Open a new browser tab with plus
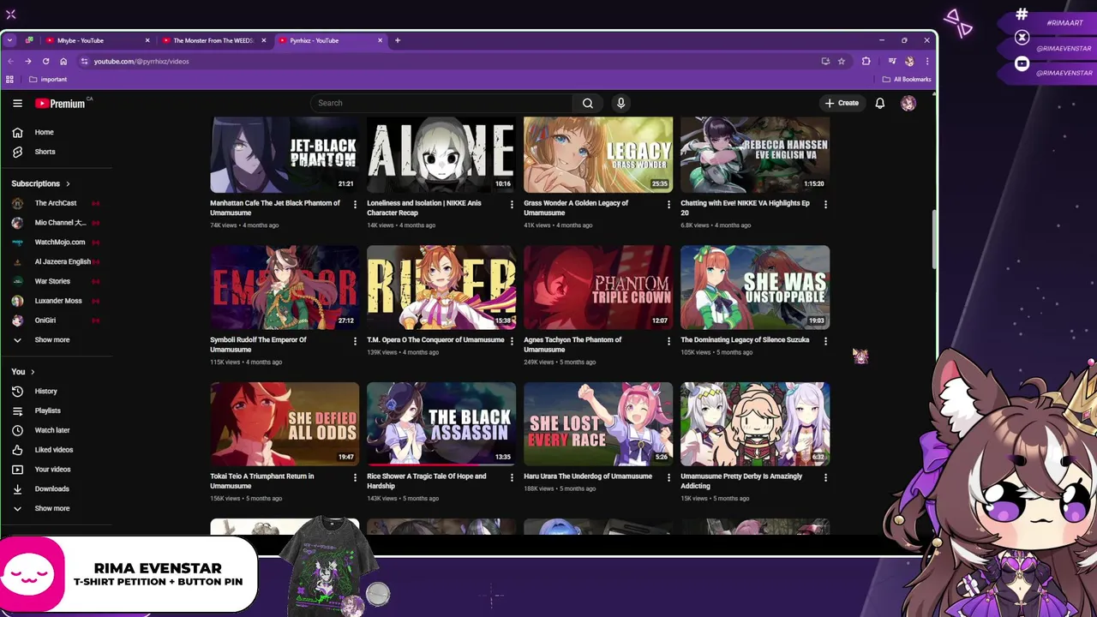The width and height of the screenshot is (1097, 617). tap(398, 40)
